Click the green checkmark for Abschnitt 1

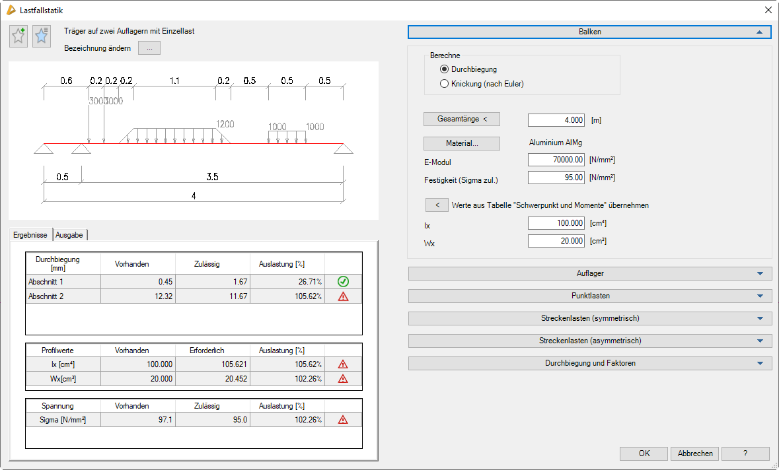pos(343,282)
